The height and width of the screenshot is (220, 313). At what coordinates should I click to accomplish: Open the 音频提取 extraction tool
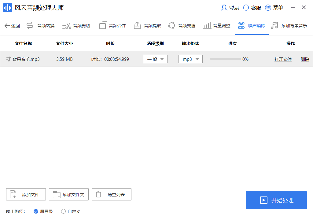click(147, 25)
